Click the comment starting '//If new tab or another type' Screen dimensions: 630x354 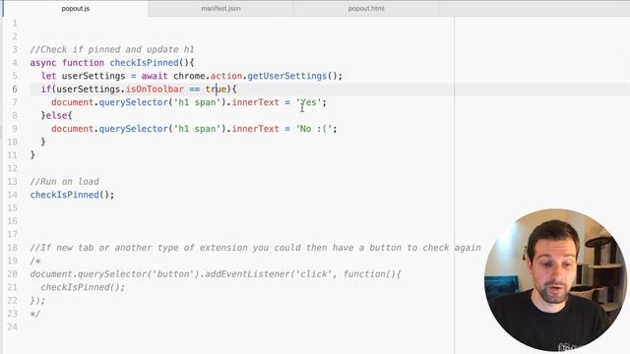(x=256, y=248)
